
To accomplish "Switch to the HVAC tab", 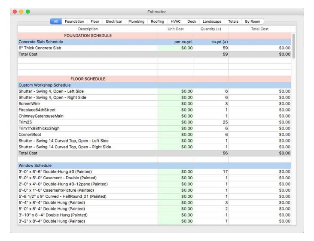I will pos(176,21).
